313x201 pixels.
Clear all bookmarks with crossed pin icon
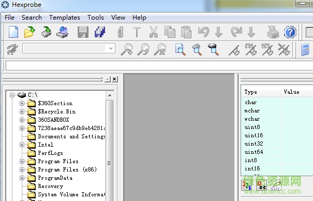click(284, 49)
